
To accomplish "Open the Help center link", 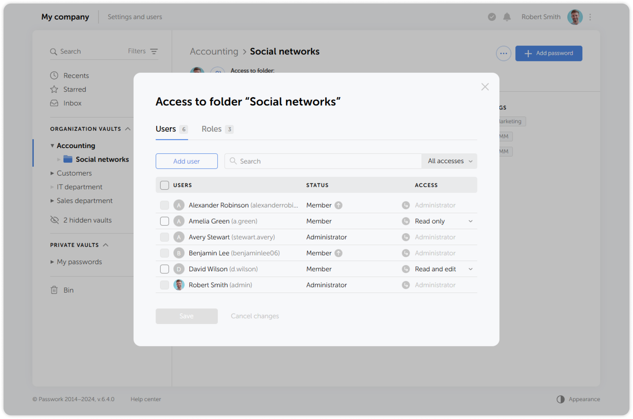I will pos(146,399).
